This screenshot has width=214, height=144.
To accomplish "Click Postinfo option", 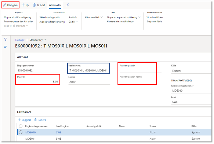I will (x=73, y=18).
